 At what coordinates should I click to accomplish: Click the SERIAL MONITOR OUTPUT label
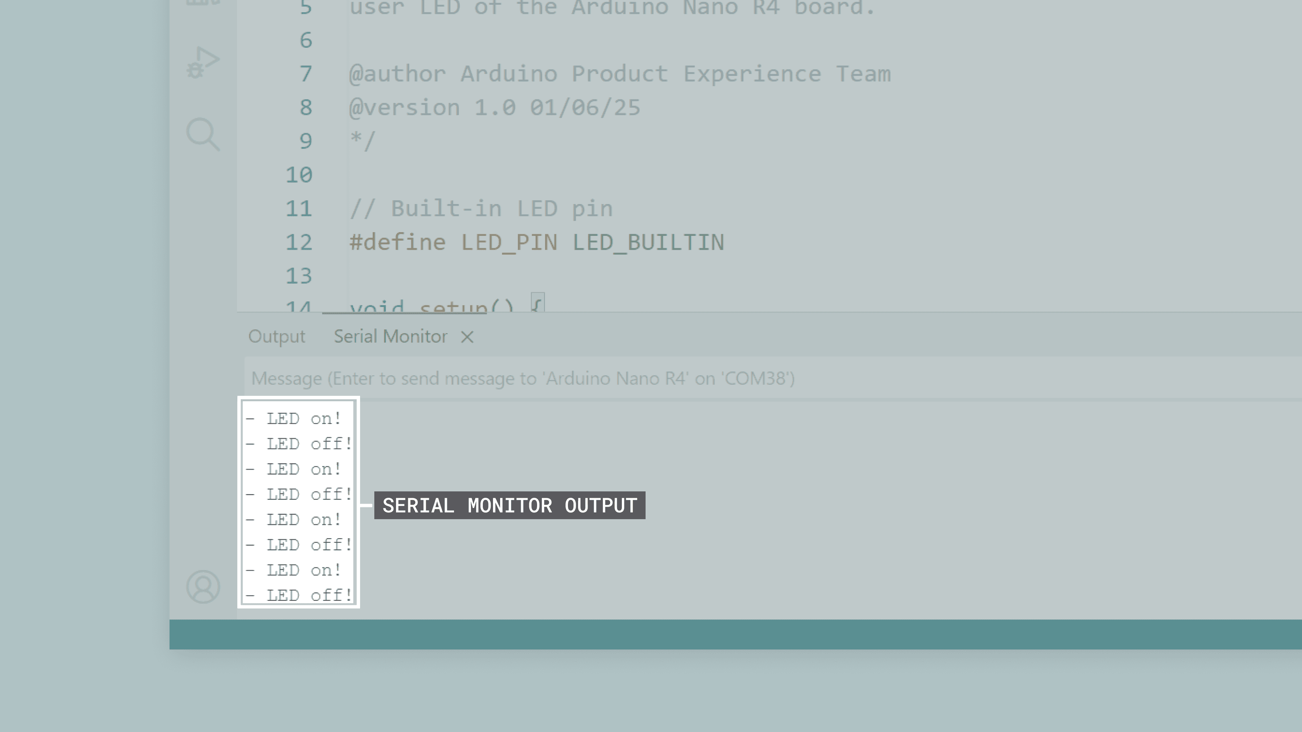point(510,505)
